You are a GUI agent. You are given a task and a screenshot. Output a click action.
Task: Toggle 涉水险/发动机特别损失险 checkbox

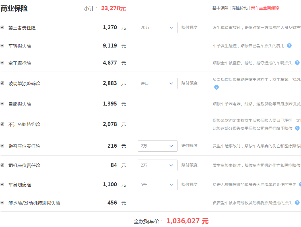coord(2,203)
